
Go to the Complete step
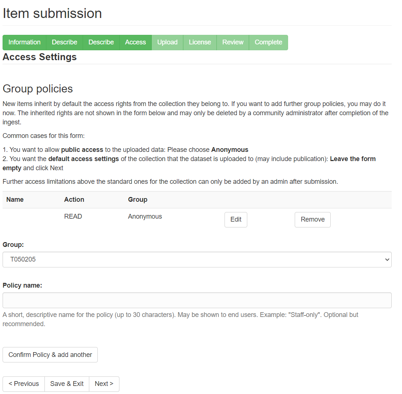(x=268, y=43)
